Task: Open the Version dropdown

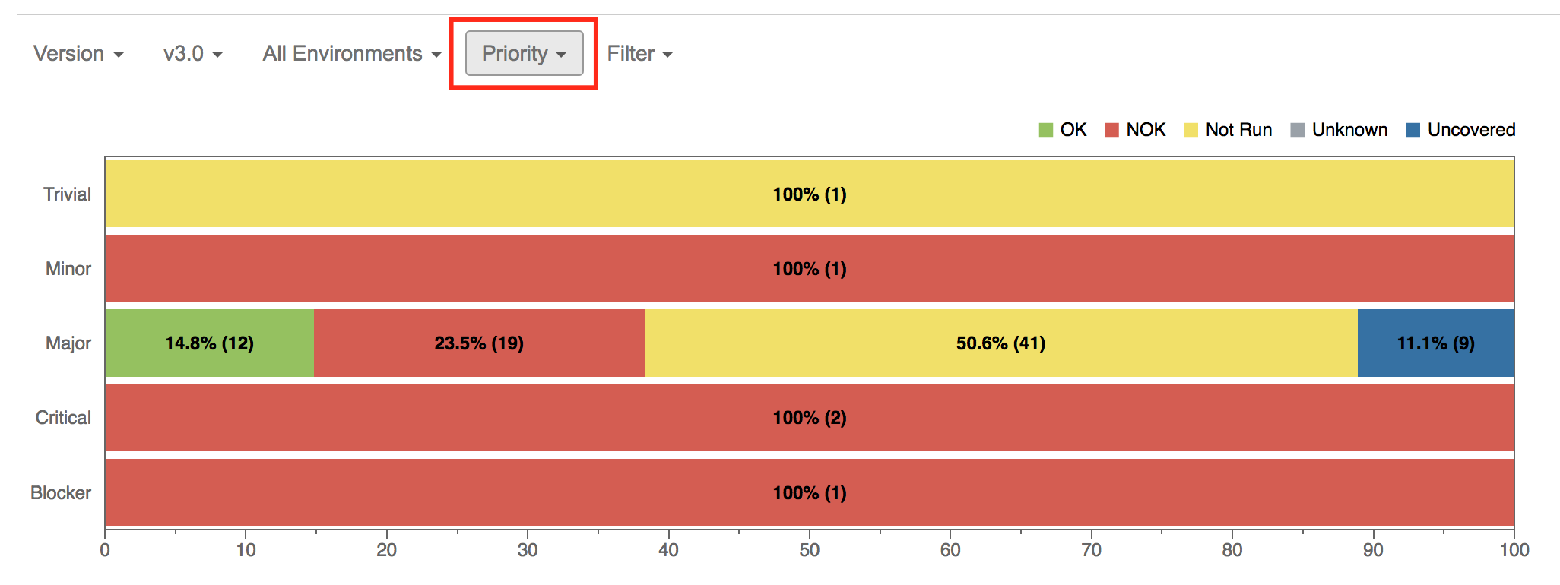Action: [78, 54]
